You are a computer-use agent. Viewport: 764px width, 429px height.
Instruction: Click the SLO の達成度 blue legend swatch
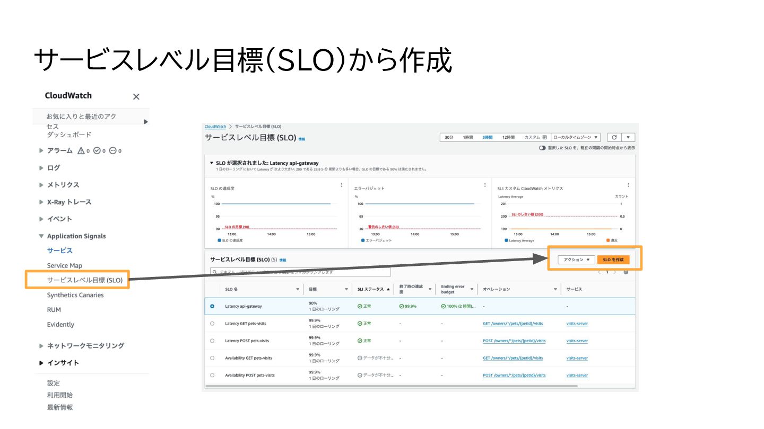220,240
